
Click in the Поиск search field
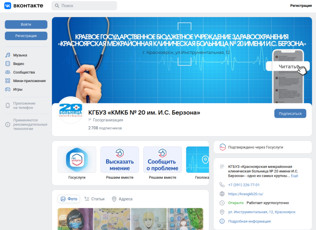tap(84, 5)
